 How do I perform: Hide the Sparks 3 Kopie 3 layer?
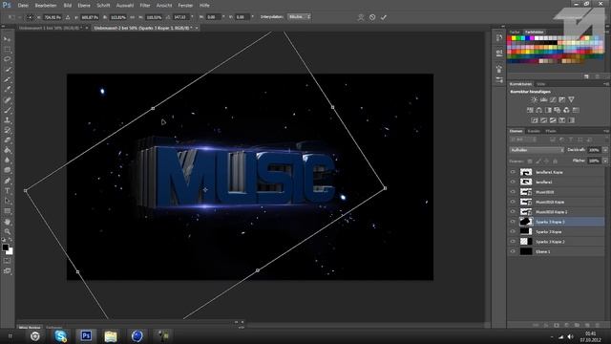click(513, 222)
